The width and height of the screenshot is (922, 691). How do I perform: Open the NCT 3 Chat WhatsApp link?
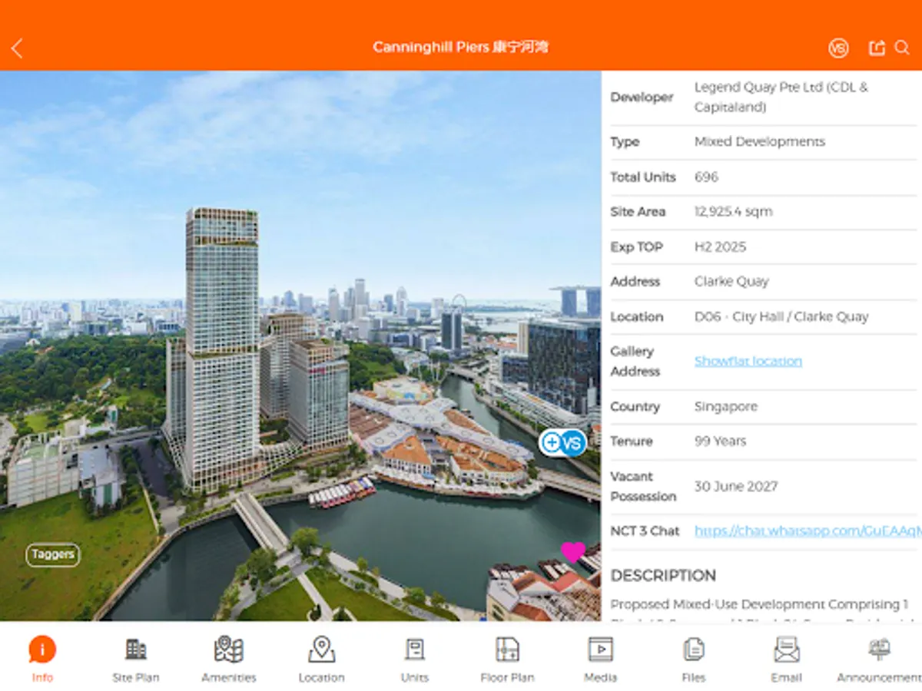(808, 531)
